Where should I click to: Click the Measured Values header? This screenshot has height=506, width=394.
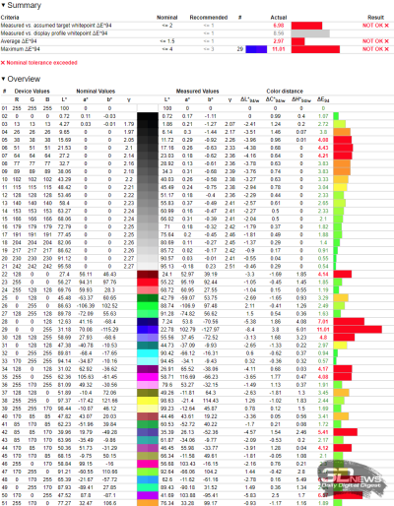tap(197, 92)
